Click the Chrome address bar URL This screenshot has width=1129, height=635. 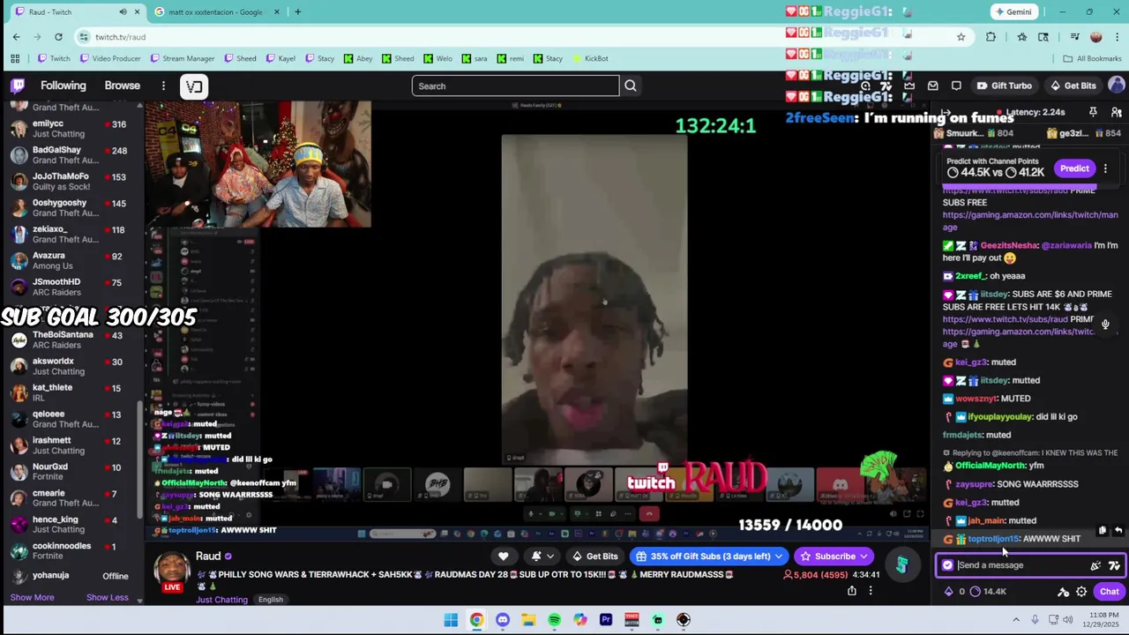pyautogui.click(x=121, y=37)
